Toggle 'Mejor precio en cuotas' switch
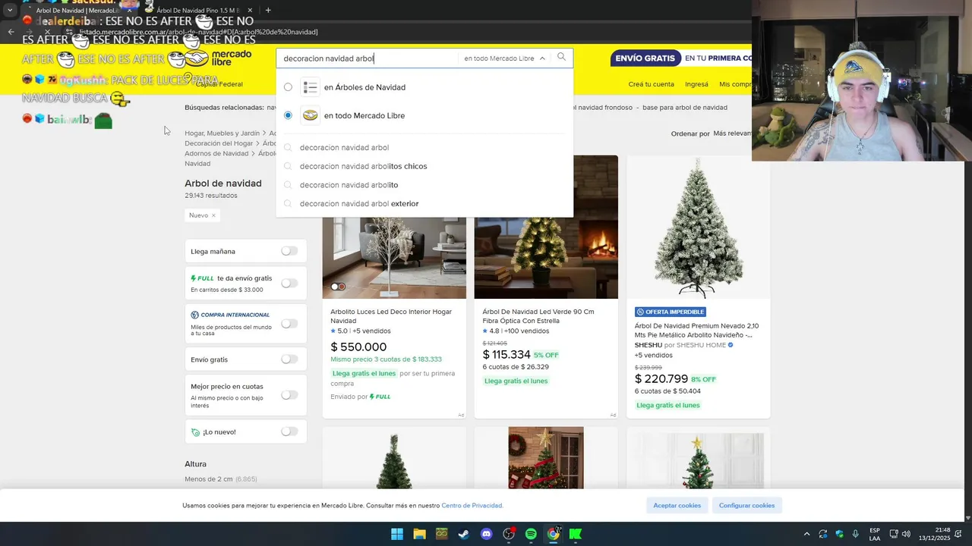The width and height of the screenshot is (972, 546). coord(289,395)
